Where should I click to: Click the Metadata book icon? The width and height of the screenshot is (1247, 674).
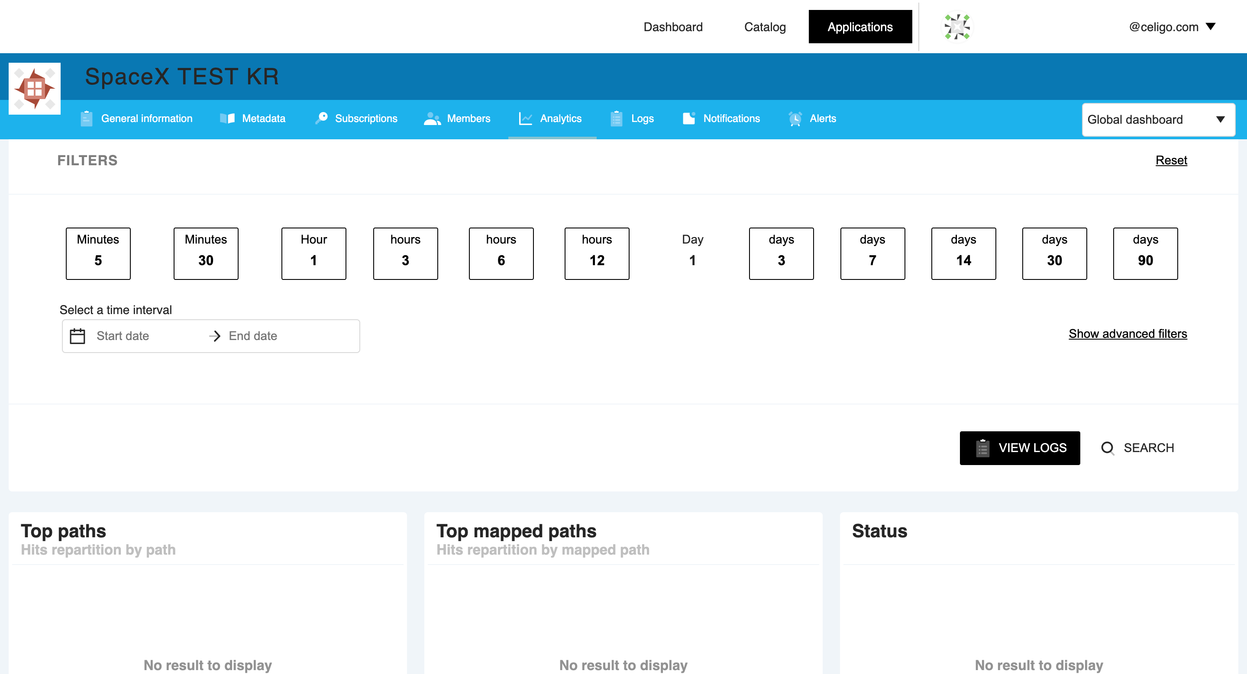point(227,119)
